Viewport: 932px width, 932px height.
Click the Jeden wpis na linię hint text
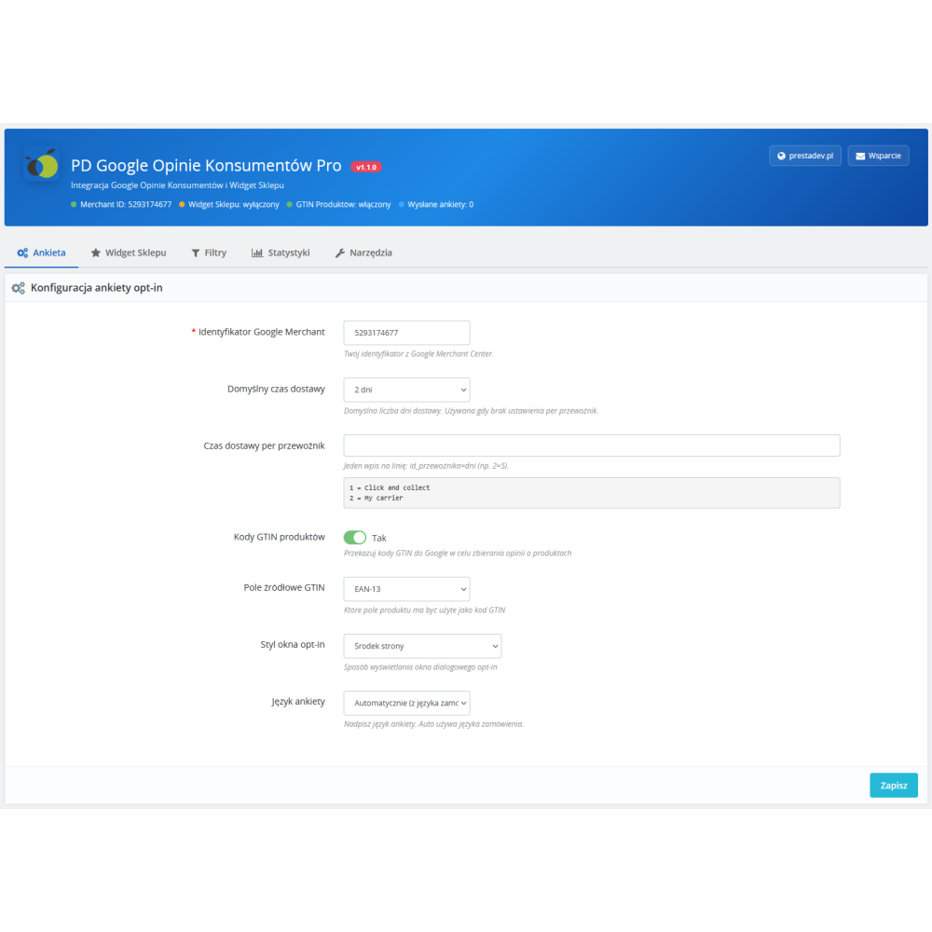[426, 466]
